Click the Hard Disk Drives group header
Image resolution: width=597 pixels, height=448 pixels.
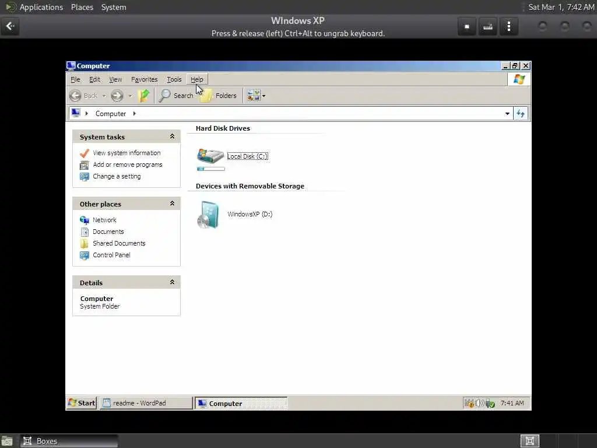(223, 128)
